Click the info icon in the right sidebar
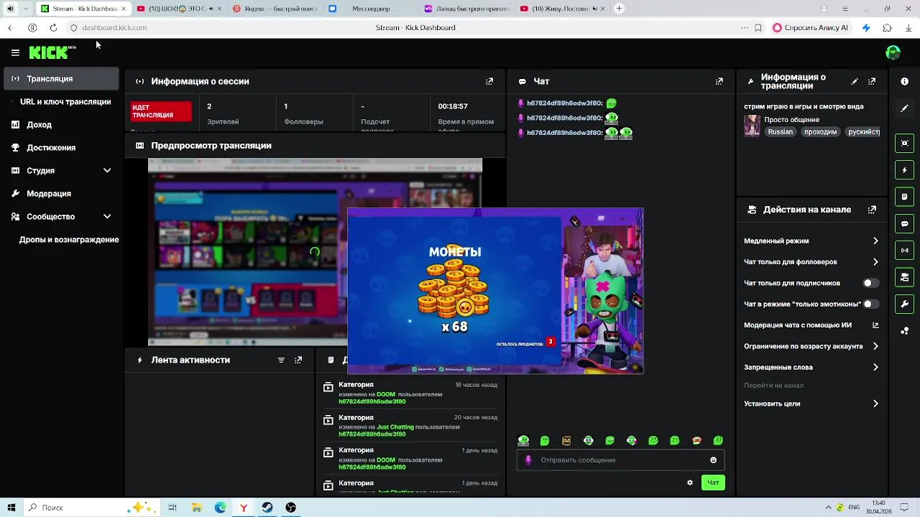The width and height of the screenshot is (920, 517). (905, 82)
